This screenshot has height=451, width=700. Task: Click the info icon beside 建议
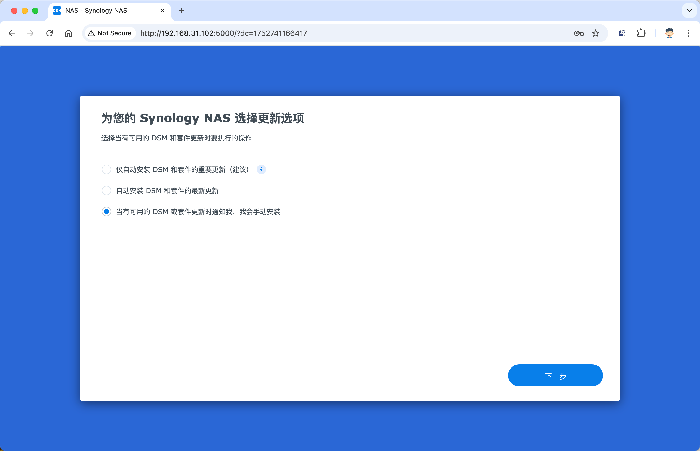pyautogui.click(x=261, y=170)
